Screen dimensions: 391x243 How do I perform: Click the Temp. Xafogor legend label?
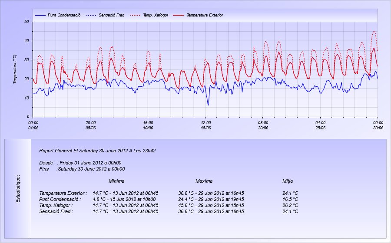point(155,15)
